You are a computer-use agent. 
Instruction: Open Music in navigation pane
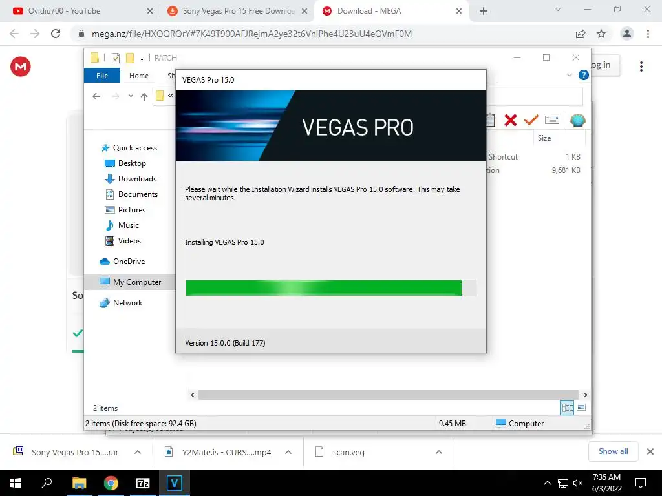tap(122, 225)
